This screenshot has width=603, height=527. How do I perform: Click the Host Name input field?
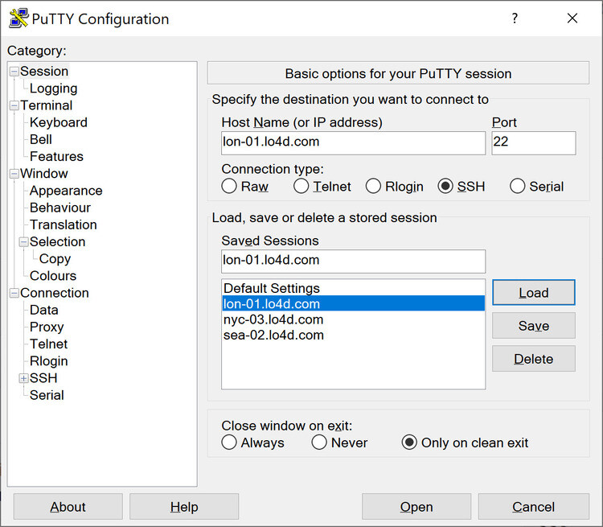coord(353,142)
